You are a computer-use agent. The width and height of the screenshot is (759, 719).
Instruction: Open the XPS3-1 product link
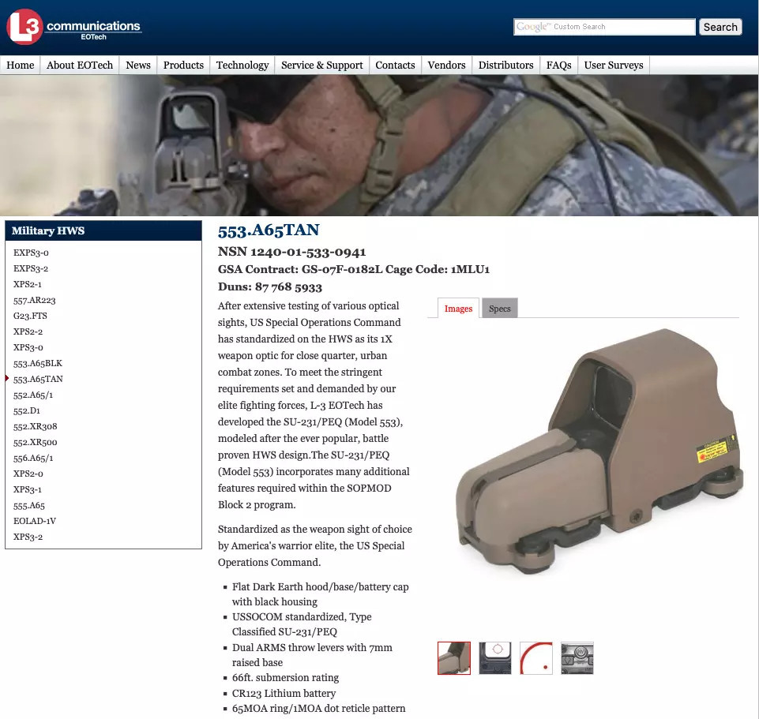click(x=28, y=489)
